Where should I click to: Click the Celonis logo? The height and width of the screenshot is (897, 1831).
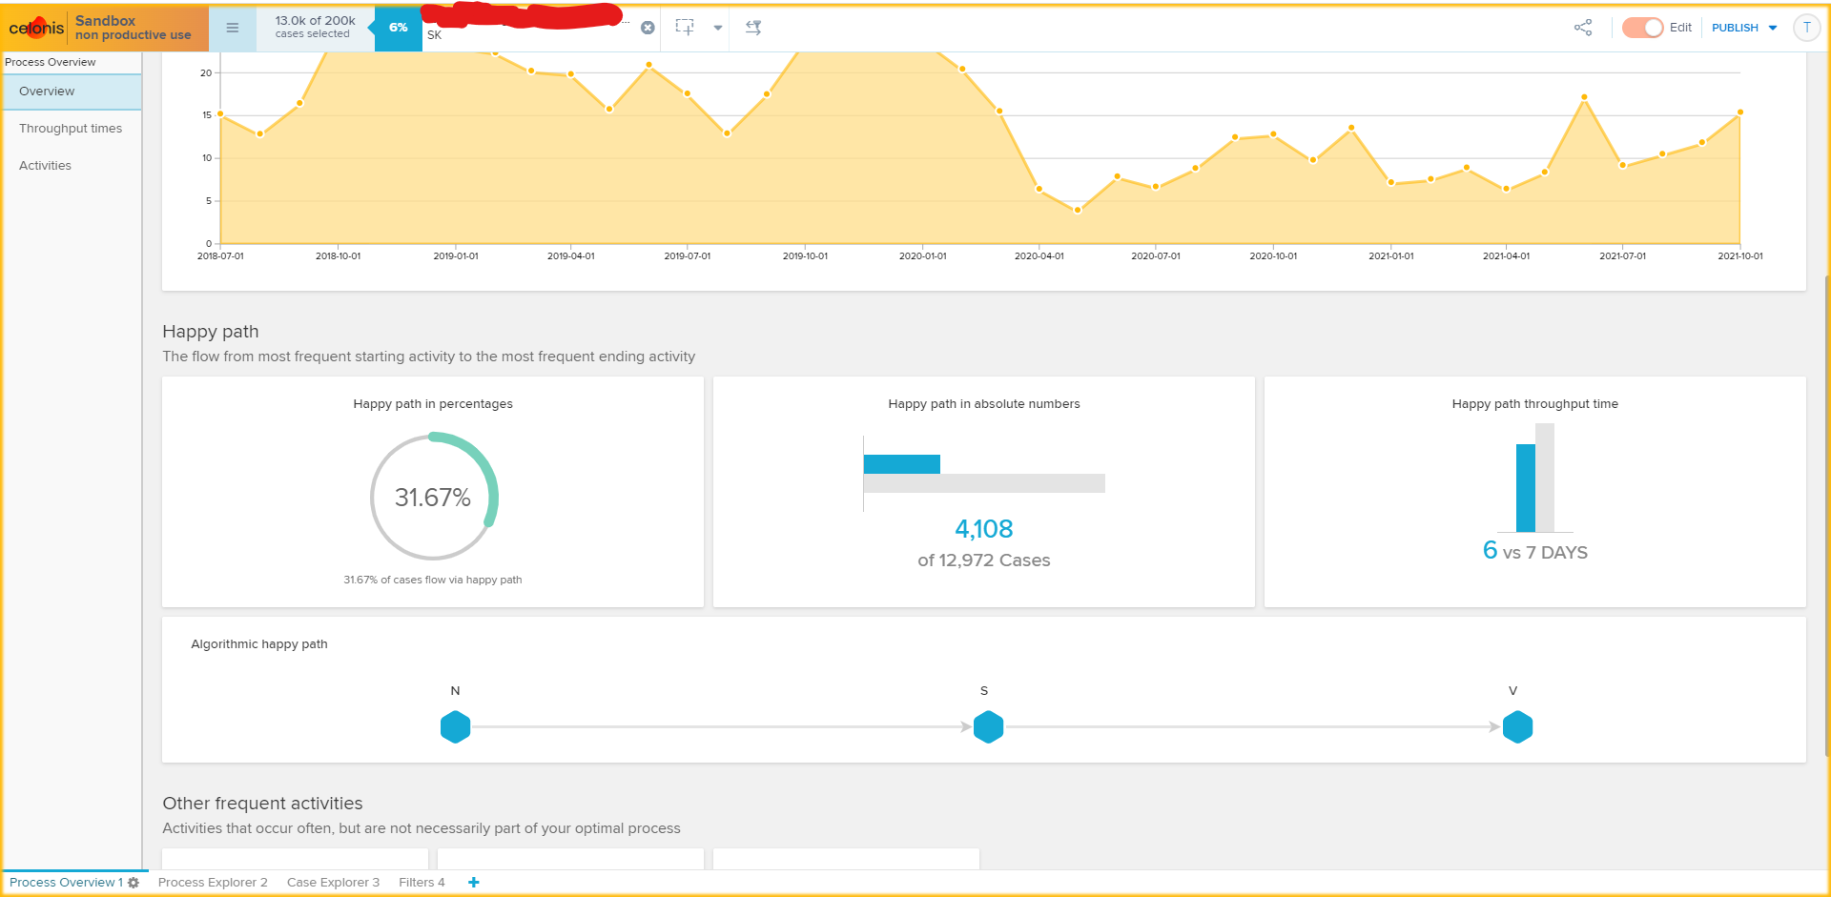(36, 28)
